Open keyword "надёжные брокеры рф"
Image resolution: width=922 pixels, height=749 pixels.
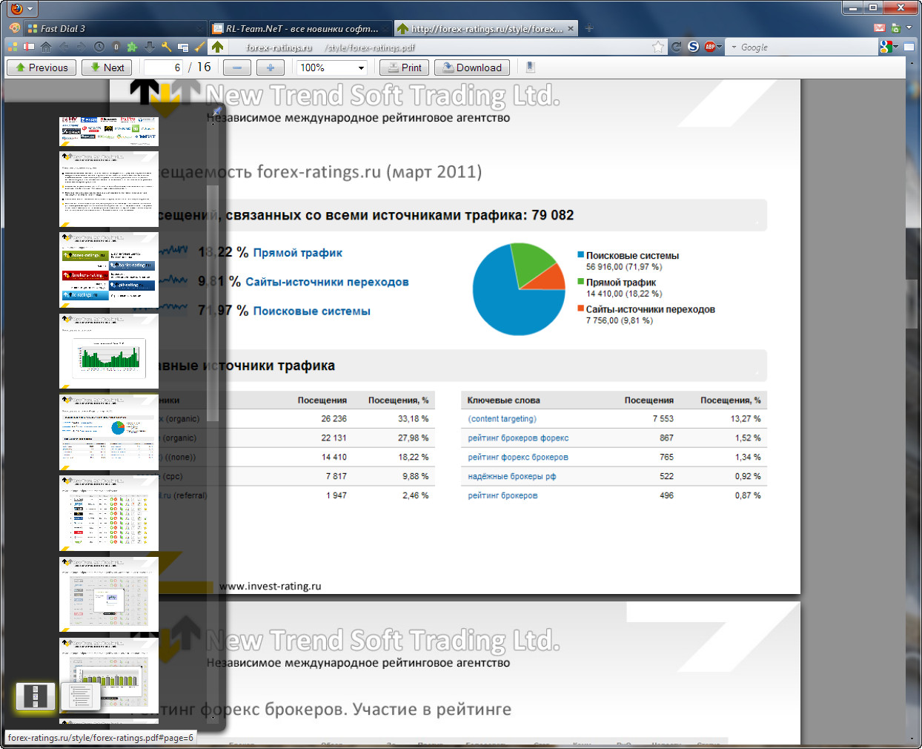tap(511, 476)
